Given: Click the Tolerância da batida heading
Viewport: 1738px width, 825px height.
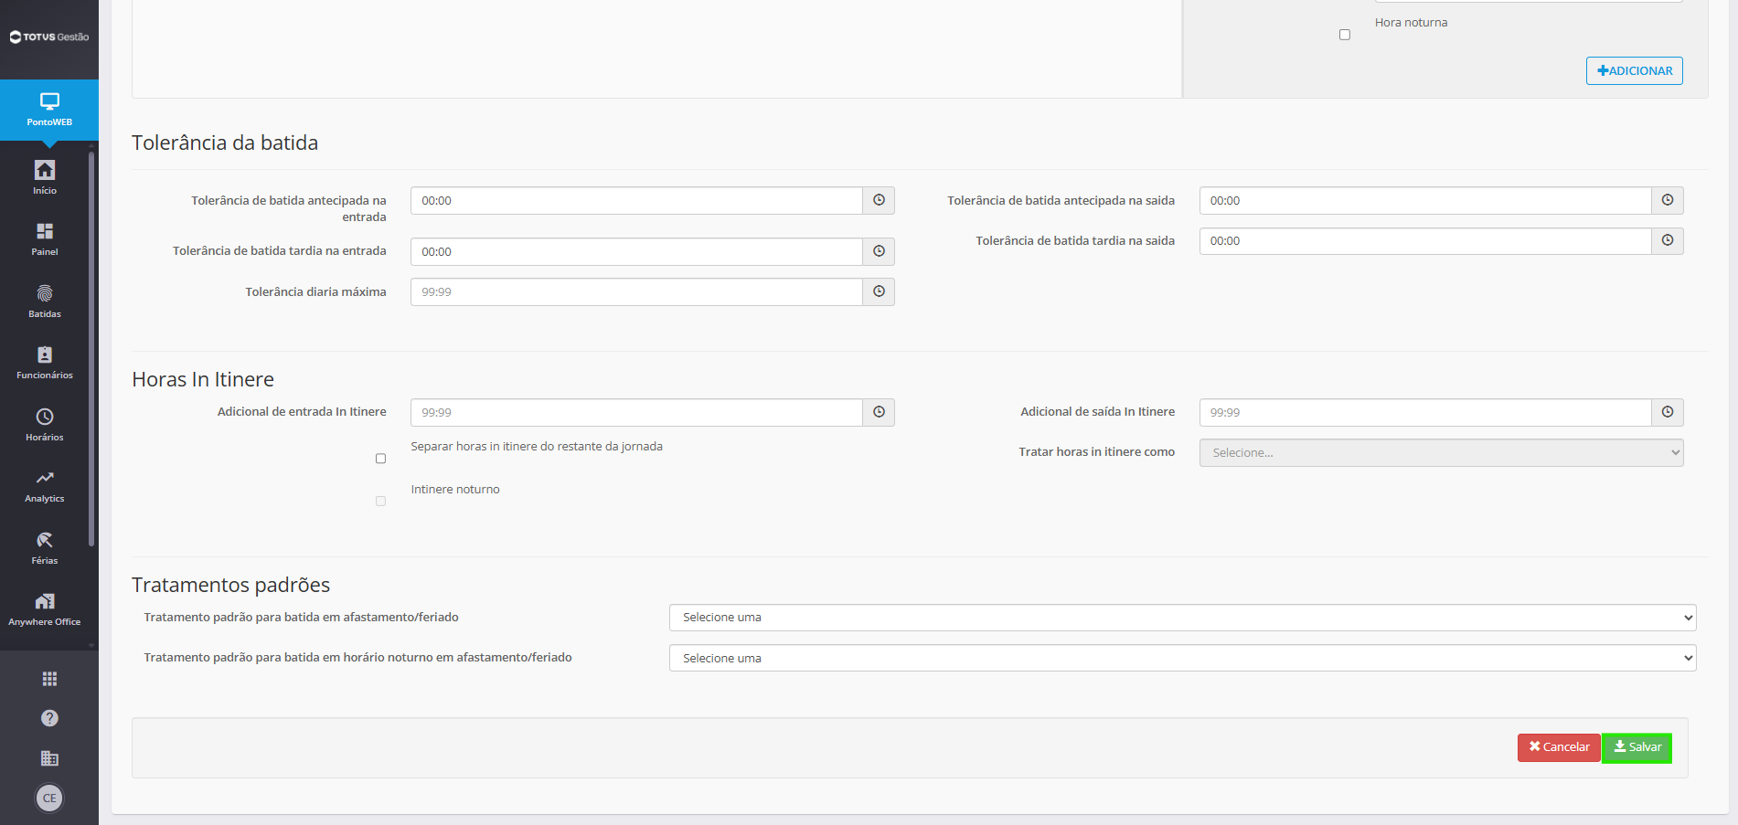Looking at the screenshot, I should point(225,143).
